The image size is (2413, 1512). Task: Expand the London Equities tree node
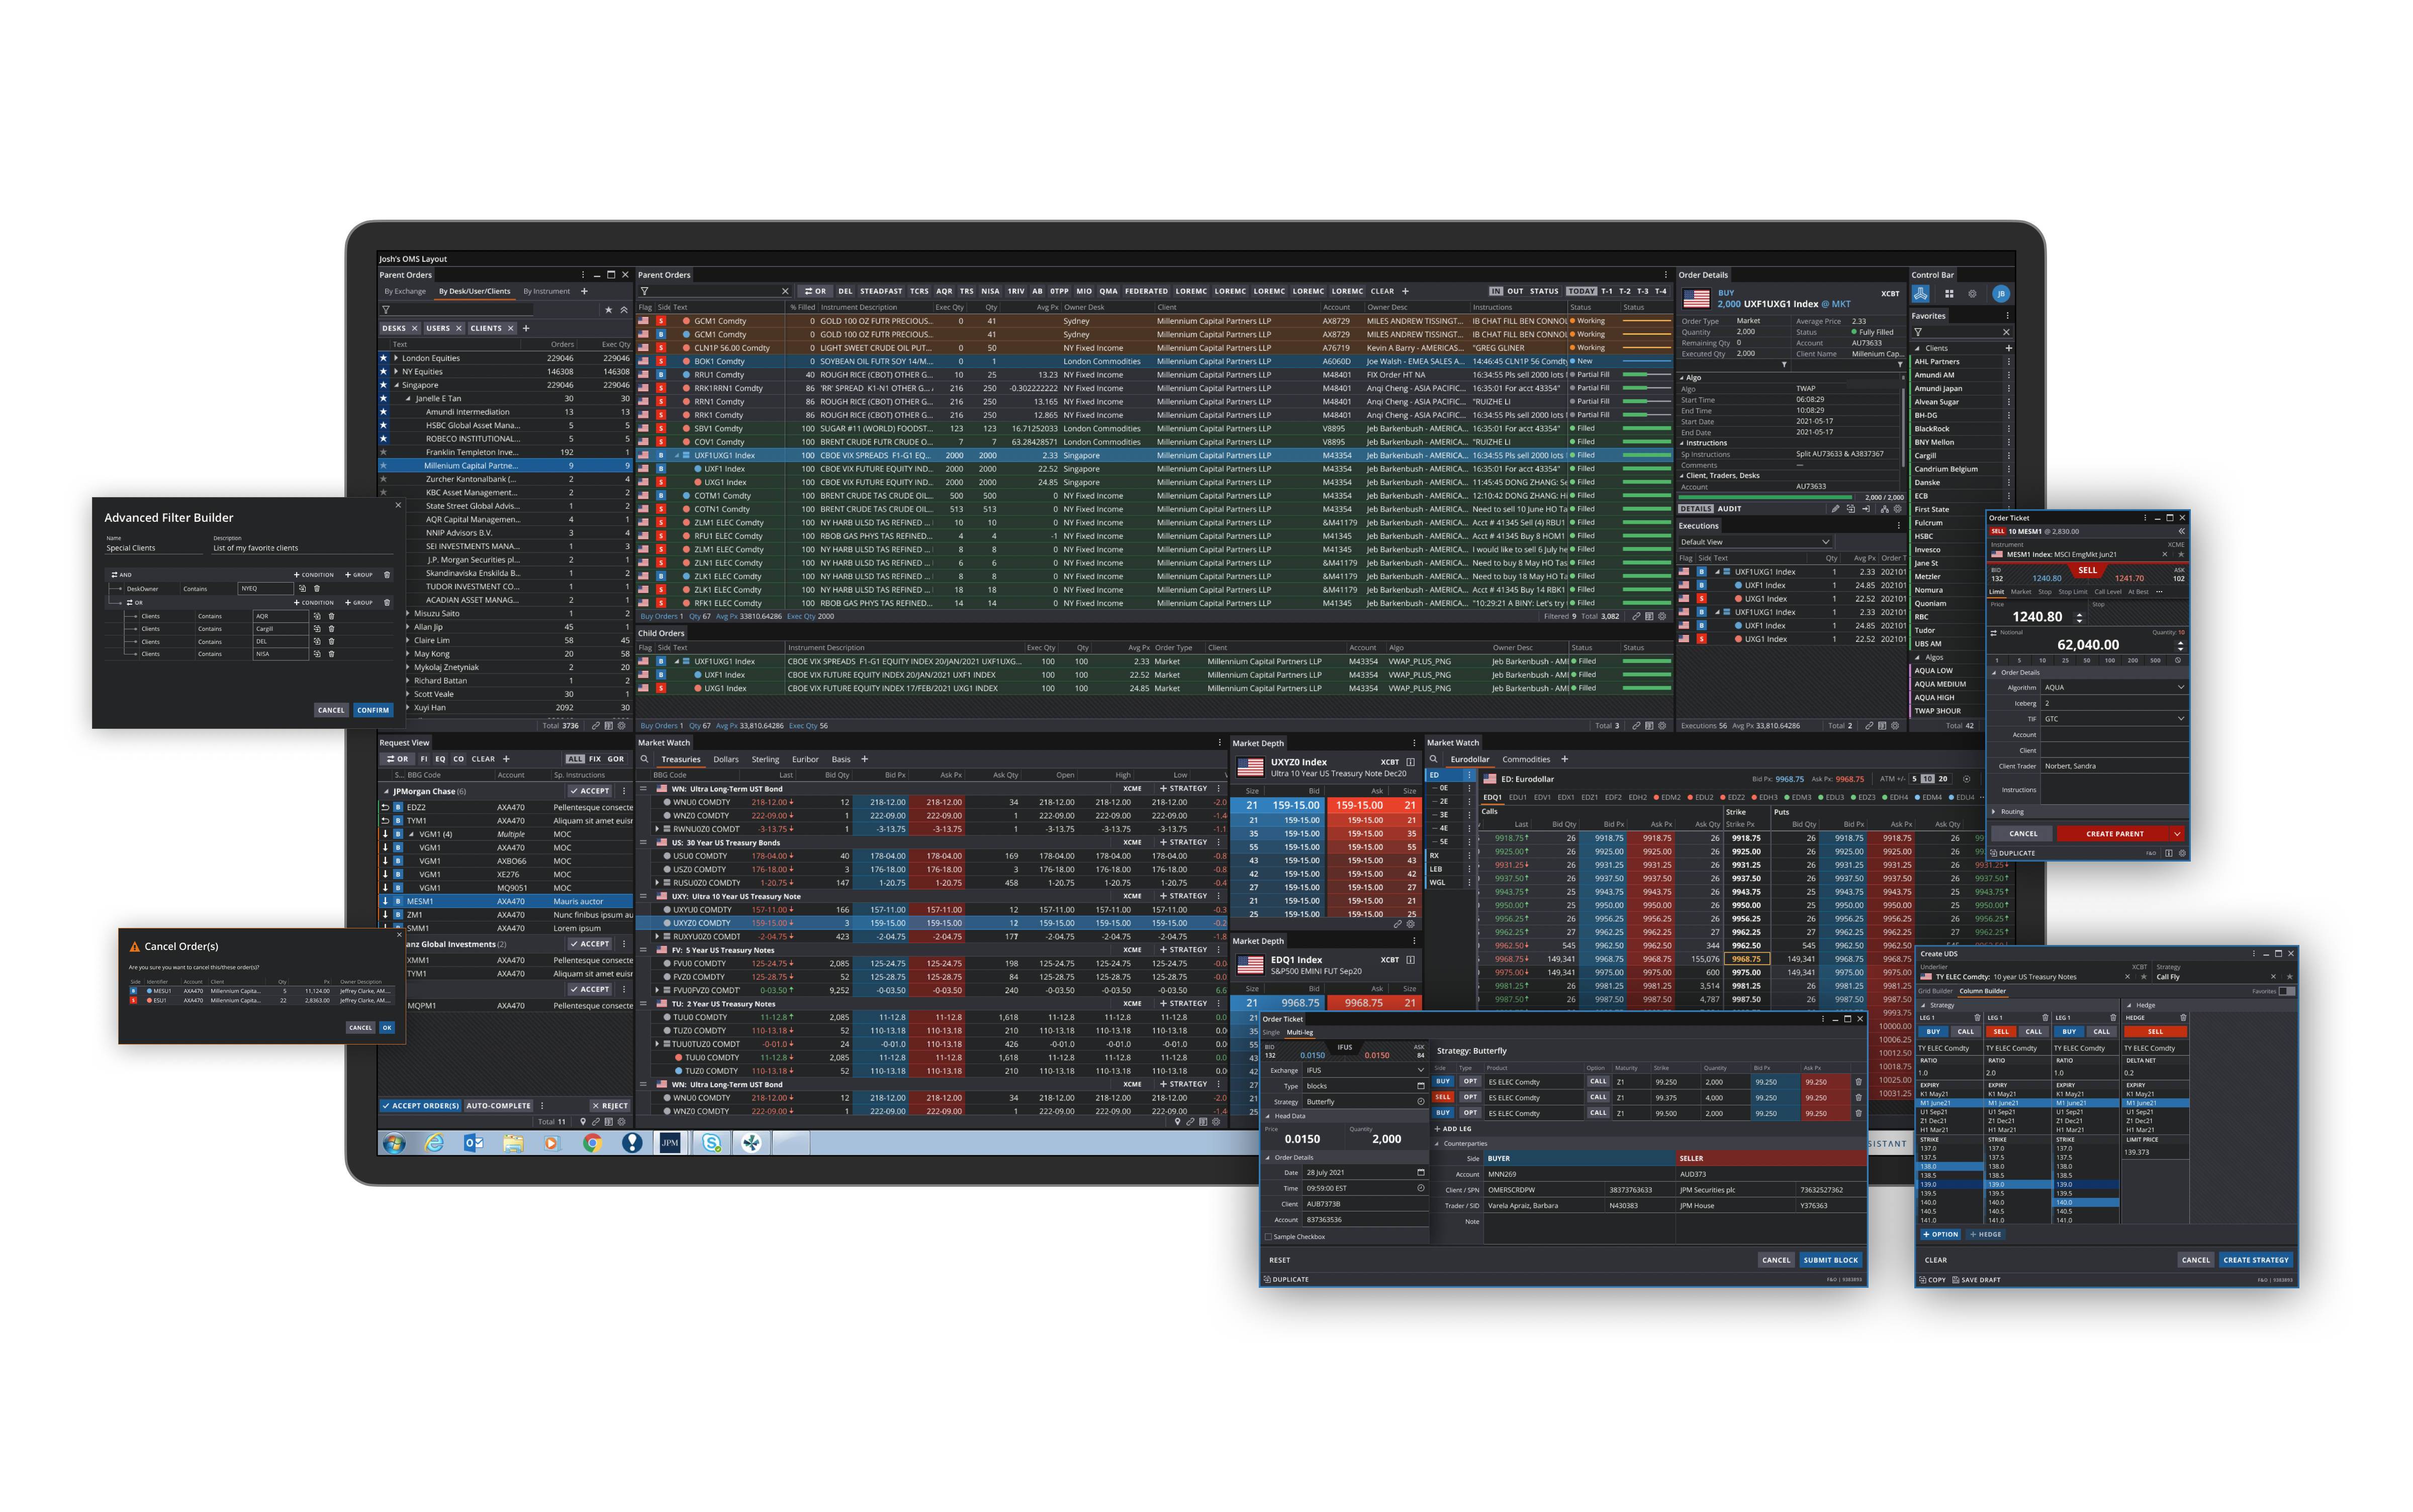pos(396,358)
